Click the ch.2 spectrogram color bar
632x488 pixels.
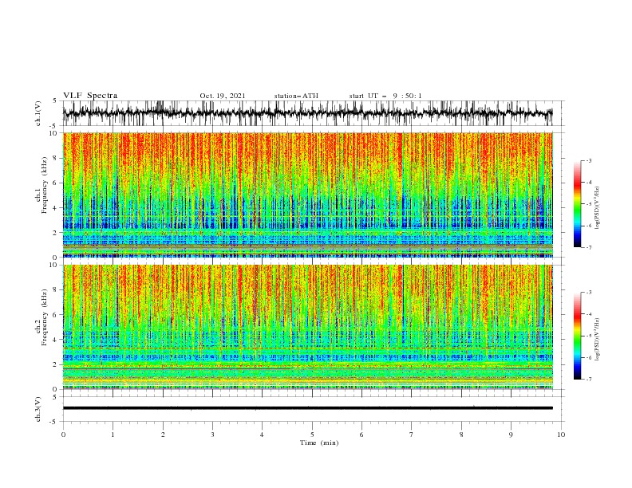point(577,336)
